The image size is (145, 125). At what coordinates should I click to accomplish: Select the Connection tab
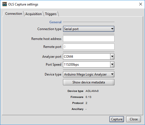(14, 14)
